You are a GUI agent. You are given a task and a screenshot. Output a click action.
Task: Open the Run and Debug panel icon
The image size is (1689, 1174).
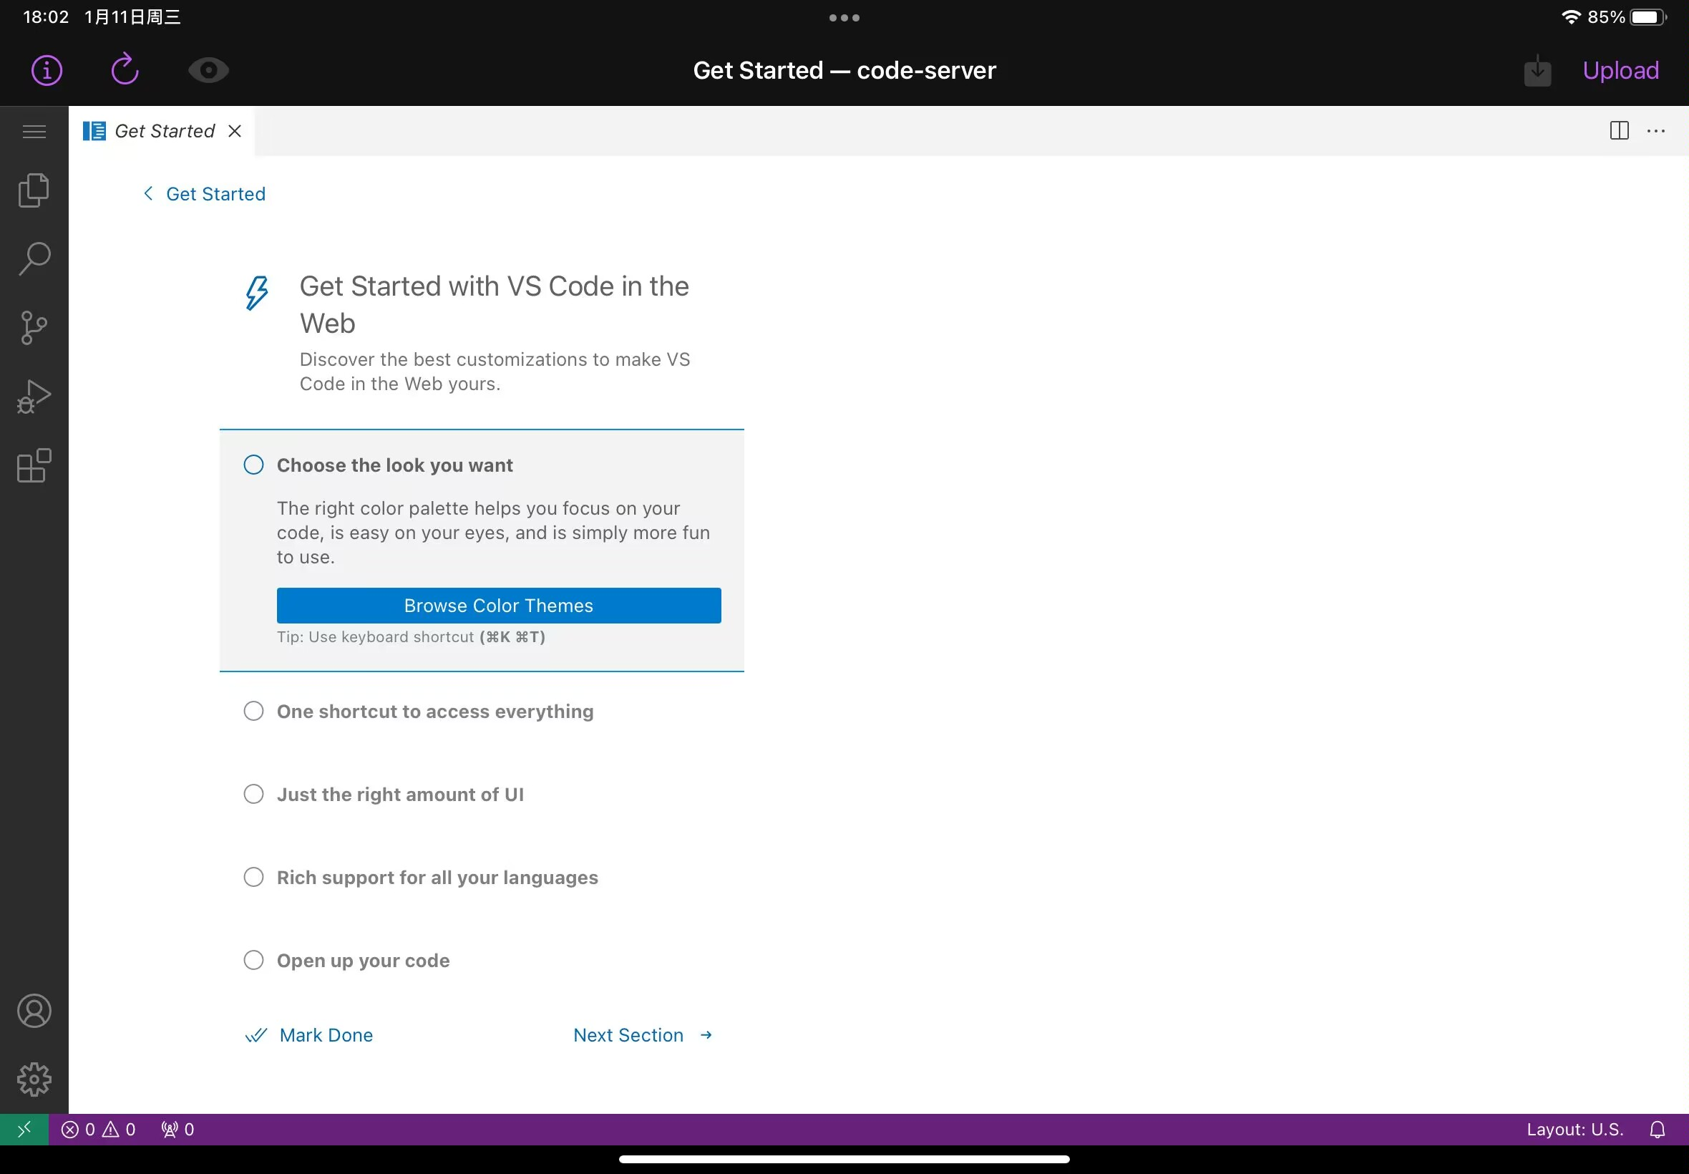click(34, 395)
